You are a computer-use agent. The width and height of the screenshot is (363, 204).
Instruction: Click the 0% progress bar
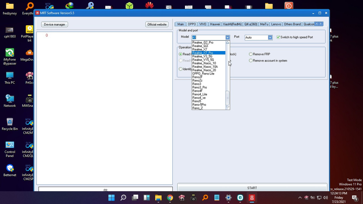click(105, 189)
